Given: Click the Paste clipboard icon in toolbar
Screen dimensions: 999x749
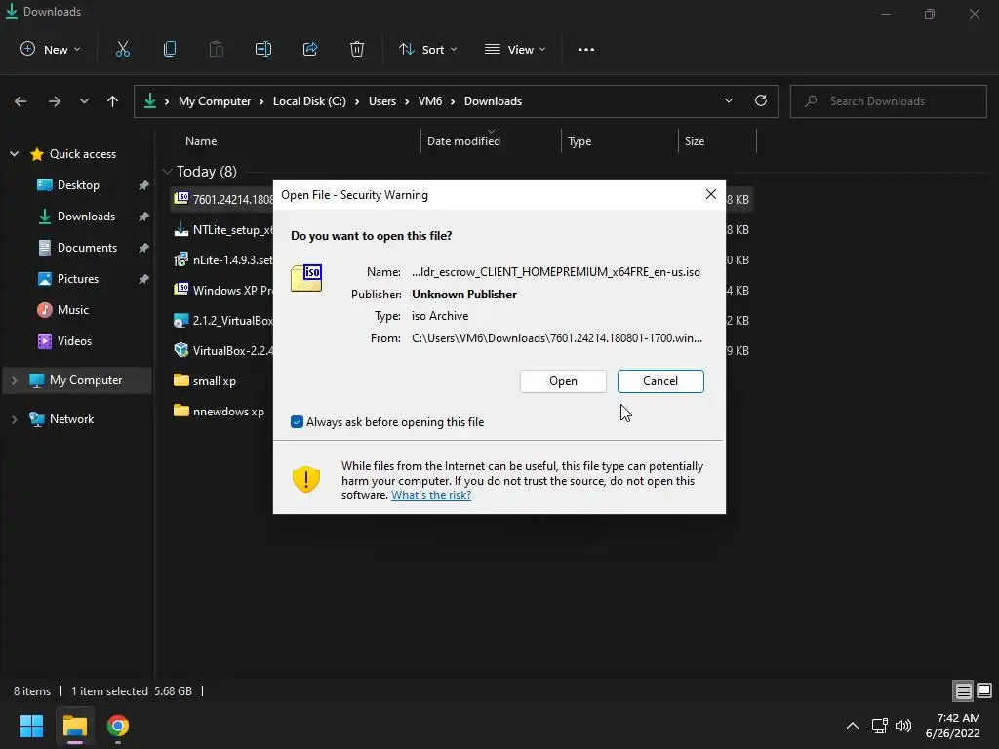Looking at the screenshot, I should click(x=217, y=49).
